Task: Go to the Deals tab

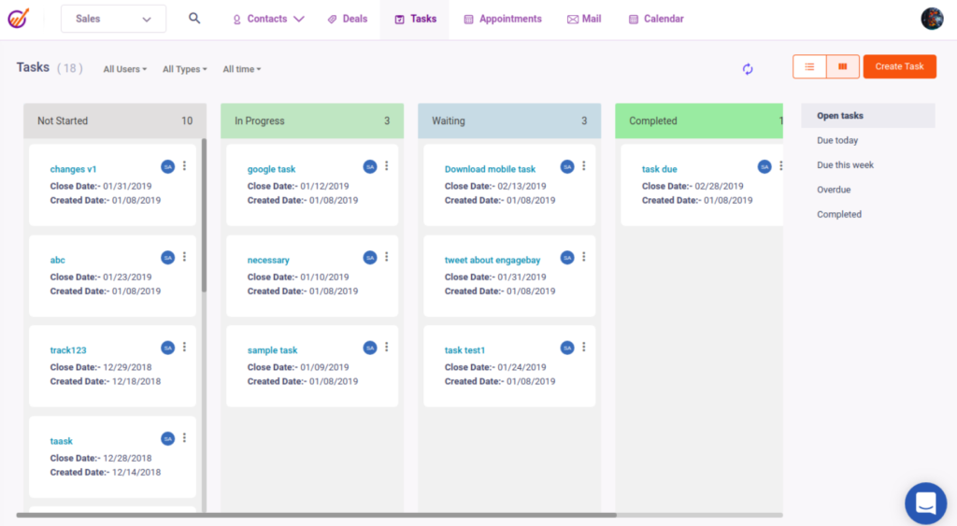Action: coord(348,19)
